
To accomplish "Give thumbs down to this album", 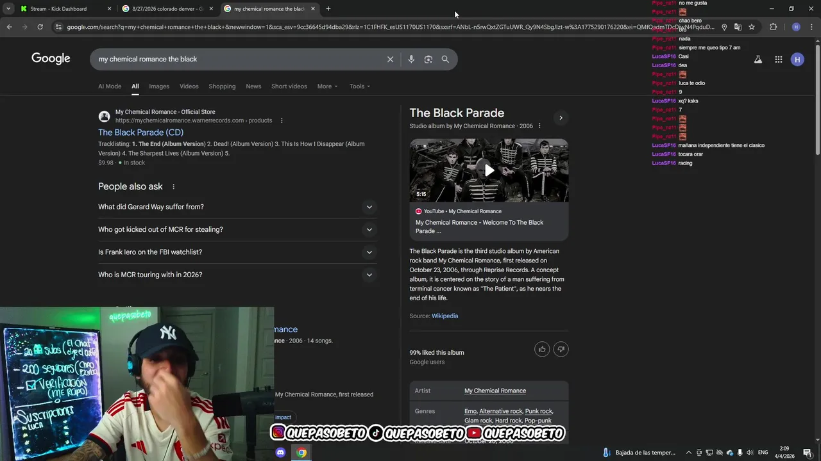I will pyautogui.click(x=561, y=349).
